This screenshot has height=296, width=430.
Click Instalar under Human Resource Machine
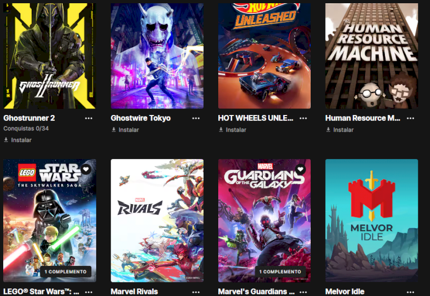tap(340, 130)
